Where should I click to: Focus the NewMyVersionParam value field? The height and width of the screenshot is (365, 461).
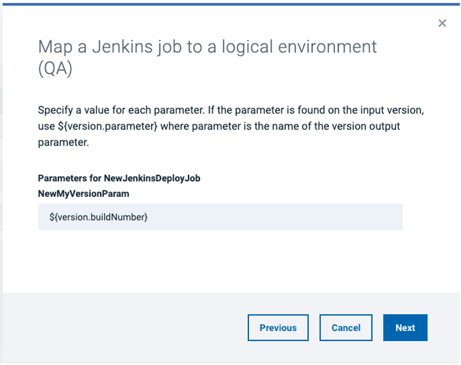[x=220, y=218]
